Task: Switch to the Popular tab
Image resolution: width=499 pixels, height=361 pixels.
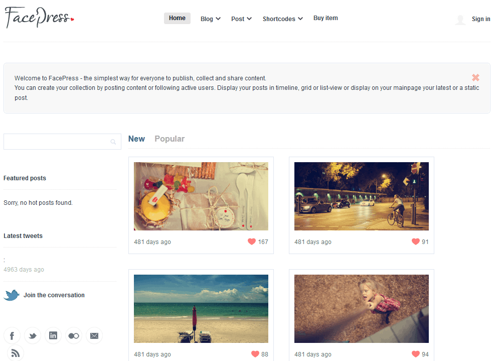Action: [170, 139]
